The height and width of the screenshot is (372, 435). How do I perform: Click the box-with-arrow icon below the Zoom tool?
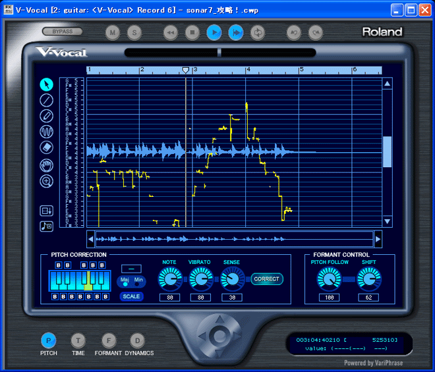coord(46,211)
